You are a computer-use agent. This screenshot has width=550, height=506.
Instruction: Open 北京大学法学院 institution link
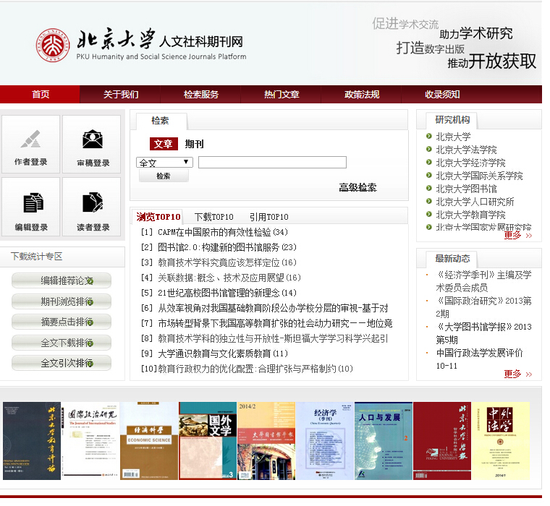[466, 150]
